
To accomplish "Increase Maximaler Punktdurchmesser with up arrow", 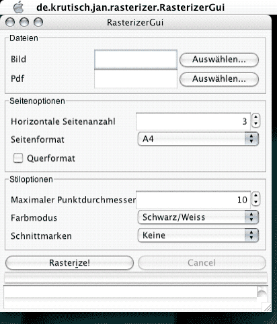I will 255,196.
